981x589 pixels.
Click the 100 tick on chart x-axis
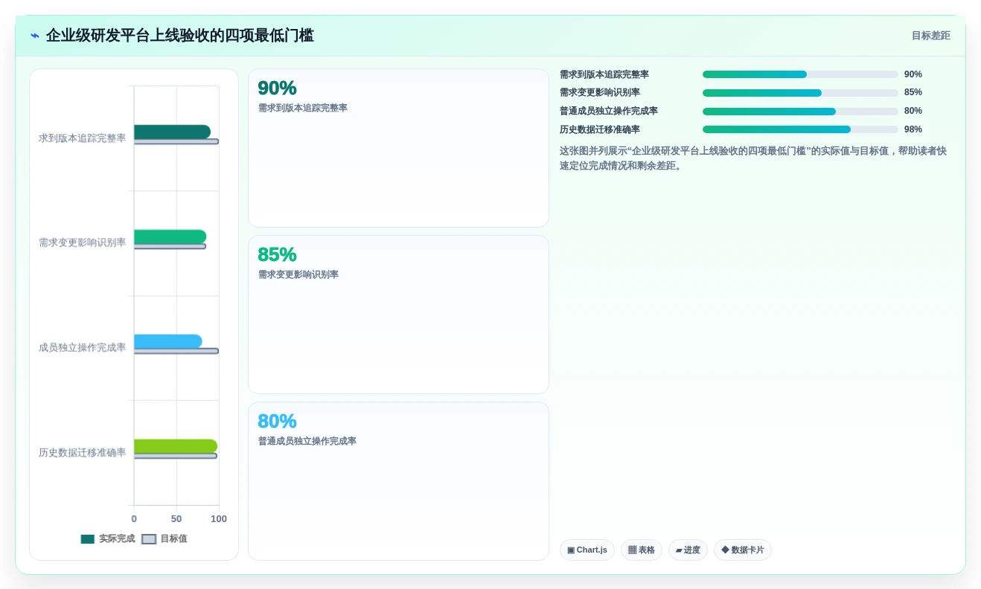point(219,519)
